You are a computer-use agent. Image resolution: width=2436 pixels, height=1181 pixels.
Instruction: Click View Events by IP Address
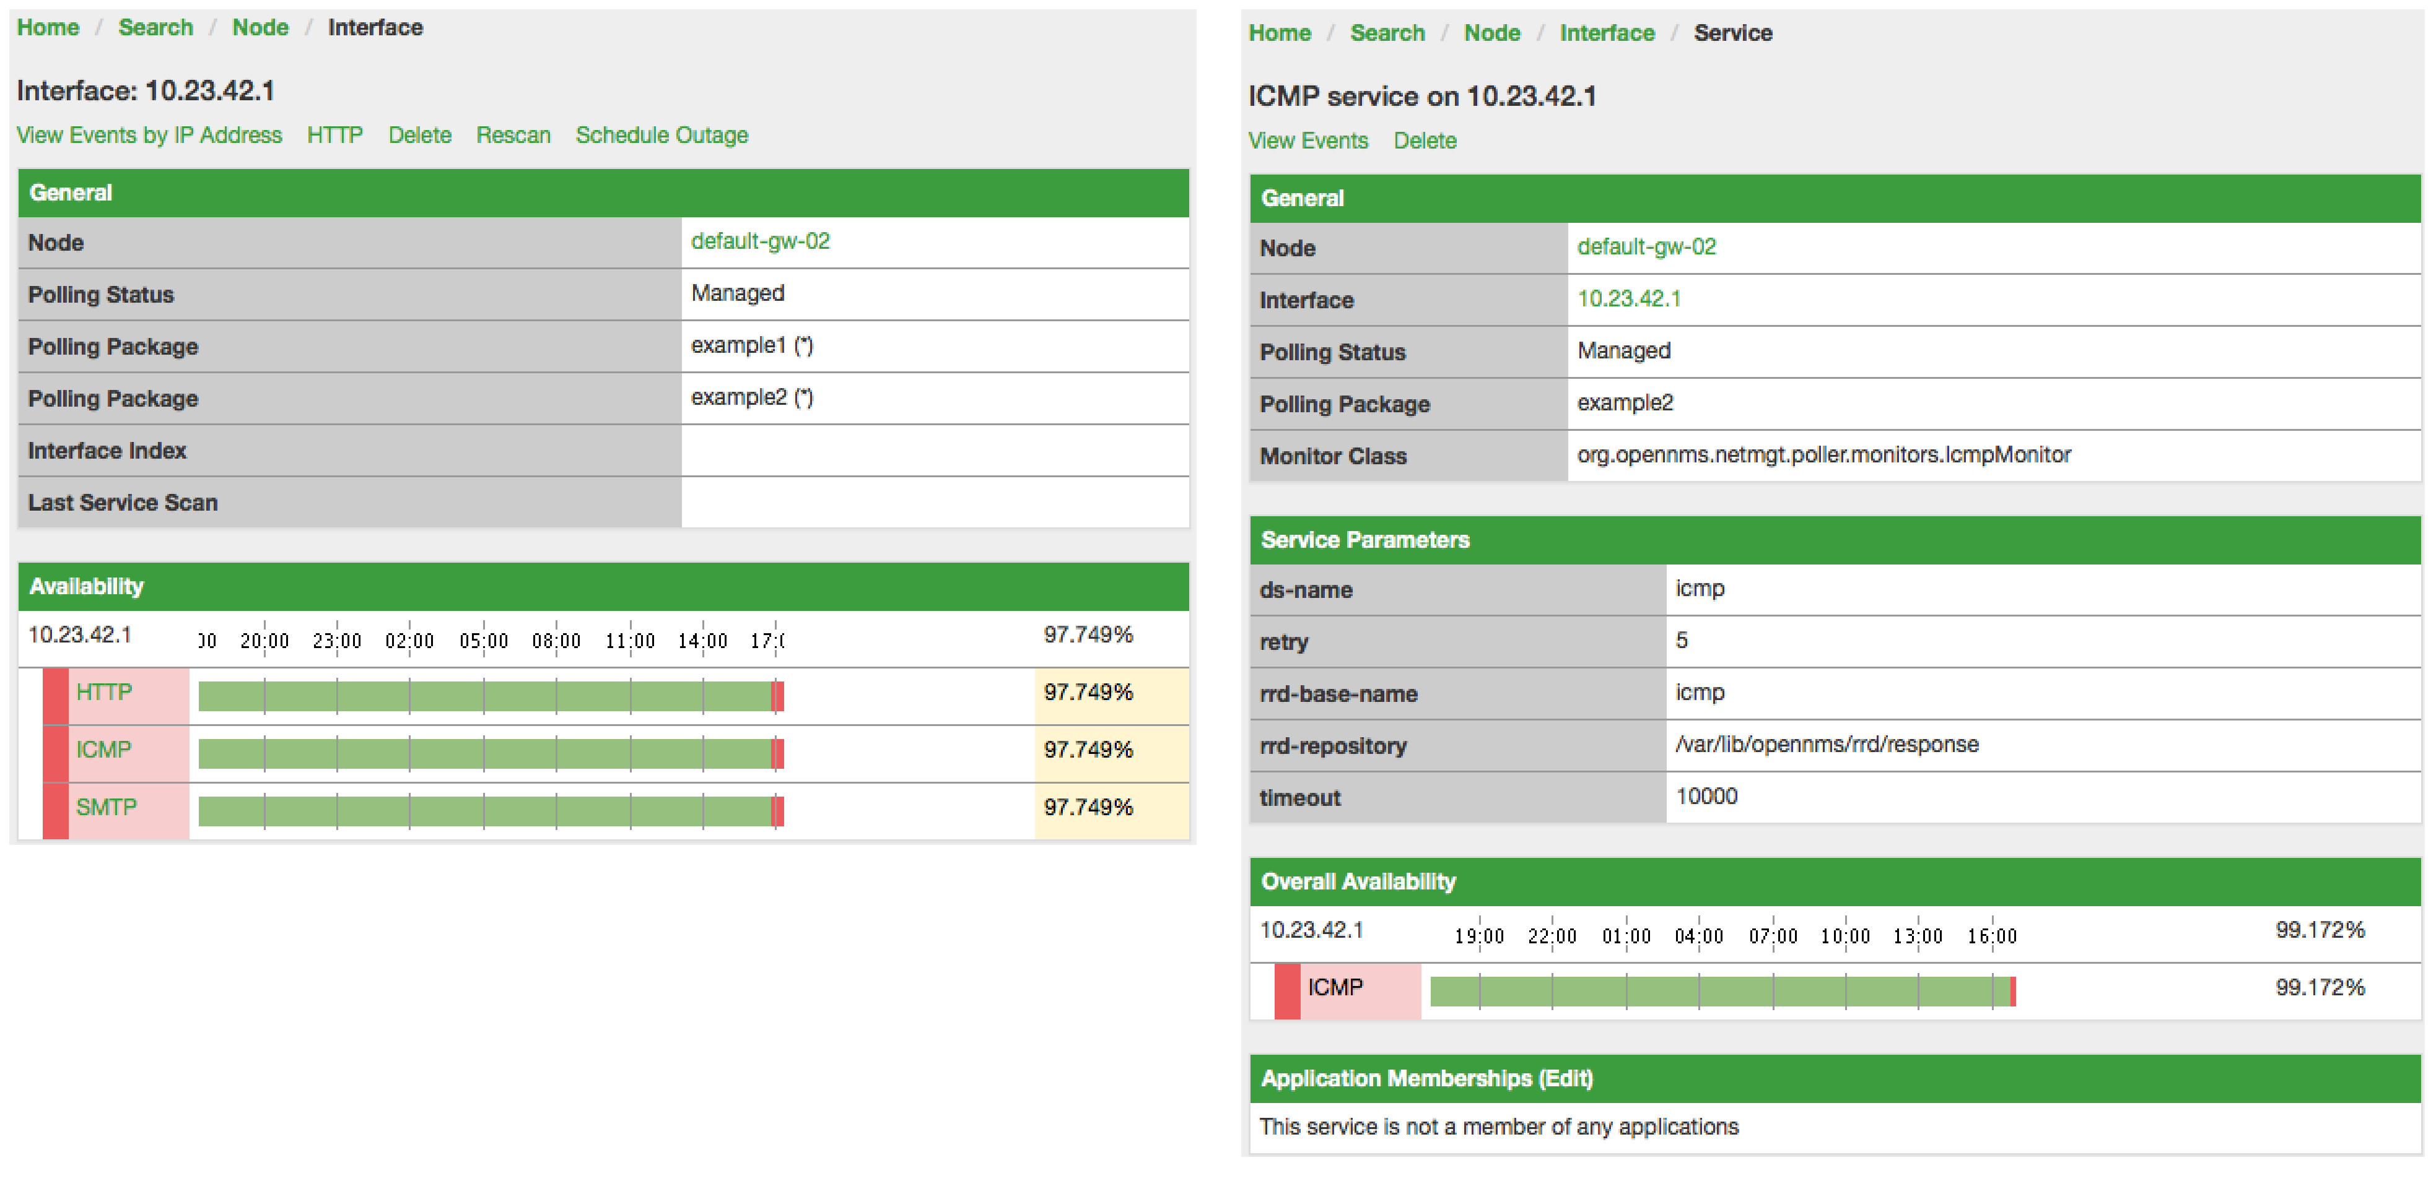click(x=149, y=135)
